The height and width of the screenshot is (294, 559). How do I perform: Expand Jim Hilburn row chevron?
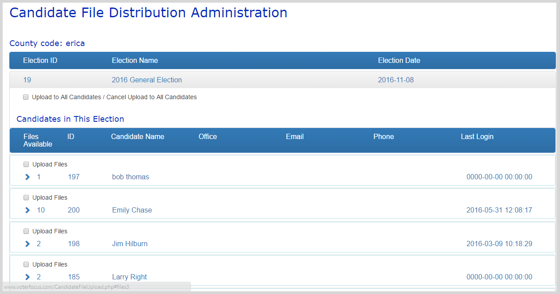(27, 244)
